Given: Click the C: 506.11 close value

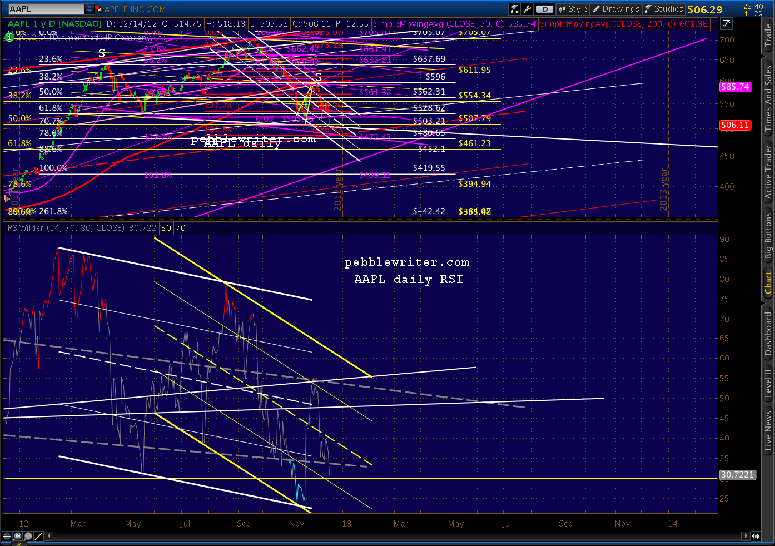Looking at the screenshot, I should (x=311, y=24).
